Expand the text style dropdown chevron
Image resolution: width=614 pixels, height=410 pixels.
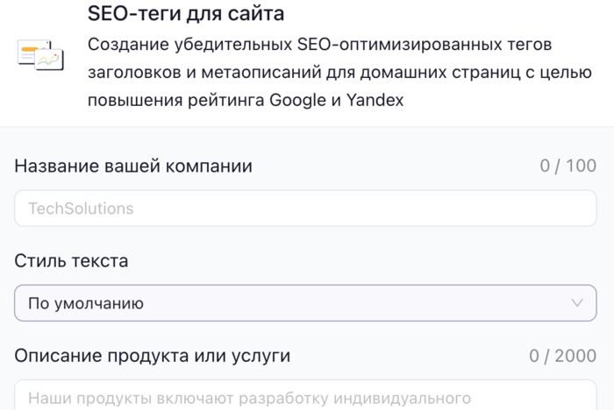(576, 303)
